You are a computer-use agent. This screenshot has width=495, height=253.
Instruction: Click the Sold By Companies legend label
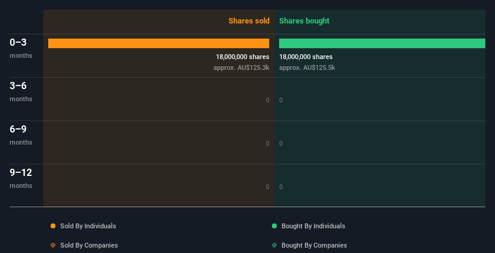89,245
